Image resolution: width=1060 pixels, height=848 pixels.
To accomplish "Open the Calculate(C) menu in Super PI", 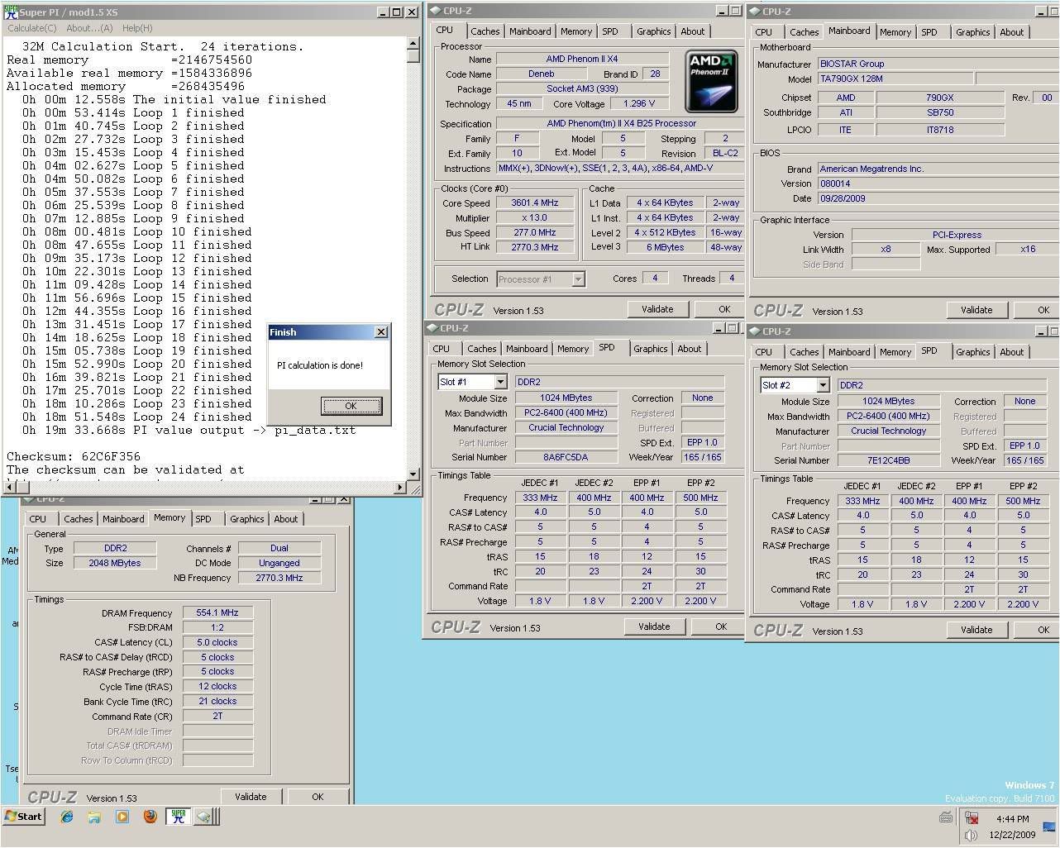I will 31,28.
